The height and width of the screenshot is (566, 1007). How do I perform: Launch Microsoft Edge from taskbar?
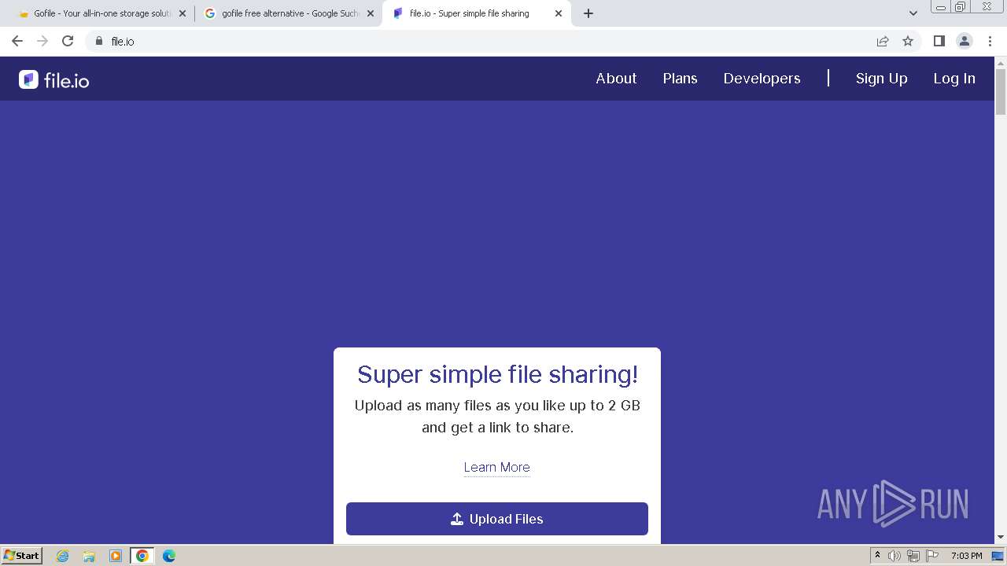(169, 556)
